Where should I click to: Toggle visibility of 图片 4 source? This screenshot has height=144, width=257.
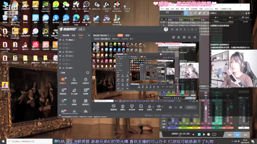[x=60, y=44]
